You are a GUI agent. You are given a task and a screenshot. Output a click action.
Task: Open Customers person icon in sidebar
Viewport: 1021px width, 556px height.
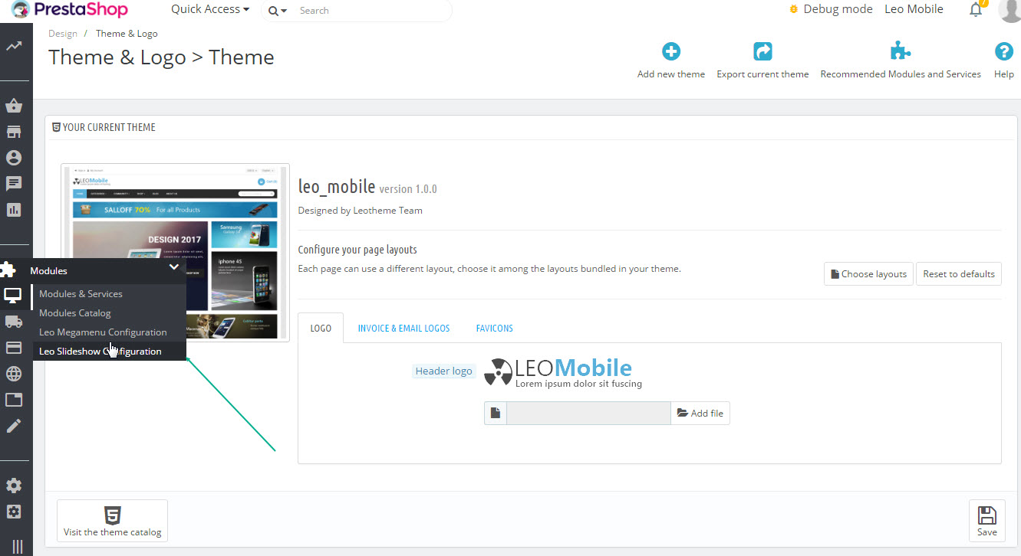(x=14, y=158)
